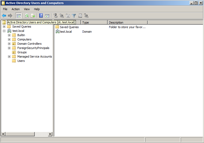Select the root Active Directory Users and Computers node
The width and height of the screenshot is (204, 143).
pyautogui.click(x=41, y=22)
